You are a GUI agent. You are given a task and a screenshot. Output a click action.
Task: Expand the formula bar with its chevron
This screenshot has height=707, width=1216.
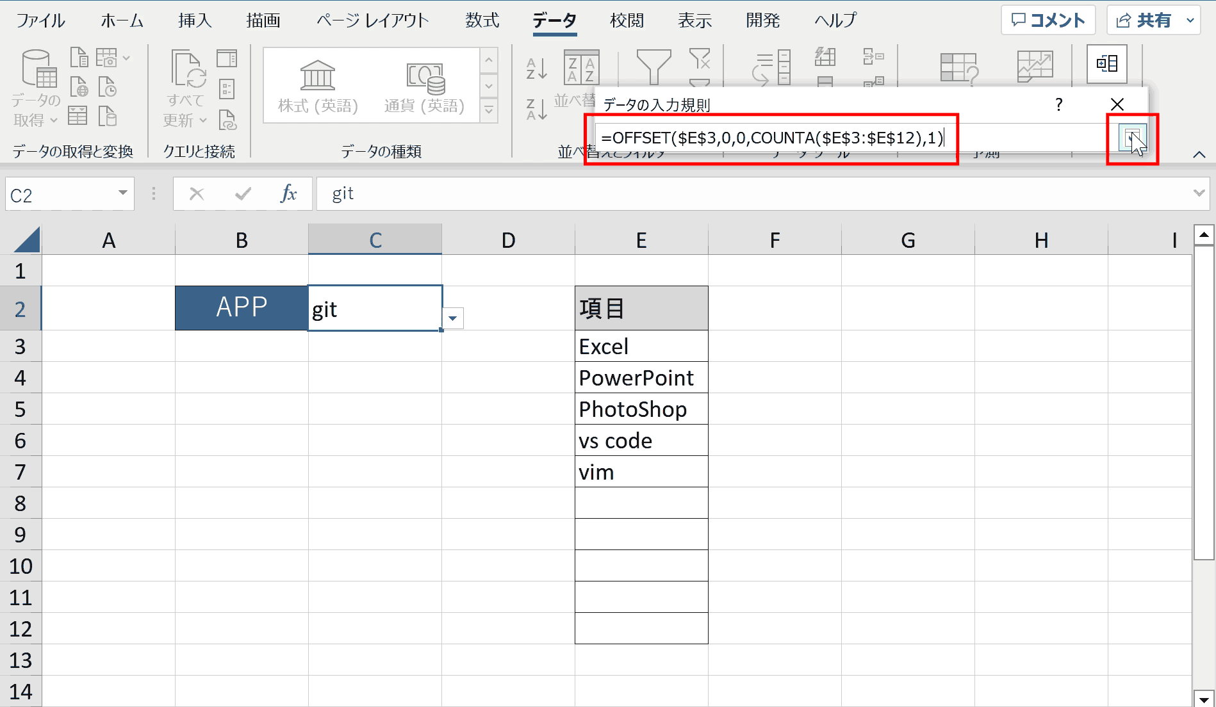(1199, 193)
